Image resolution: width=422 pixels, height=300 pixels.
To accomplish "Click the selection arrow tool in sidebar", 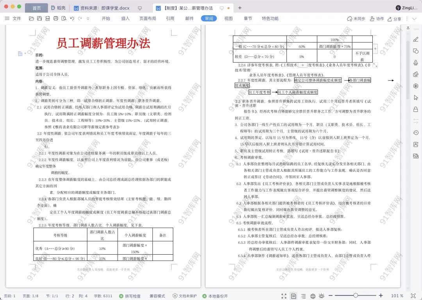I will point(415,97).
